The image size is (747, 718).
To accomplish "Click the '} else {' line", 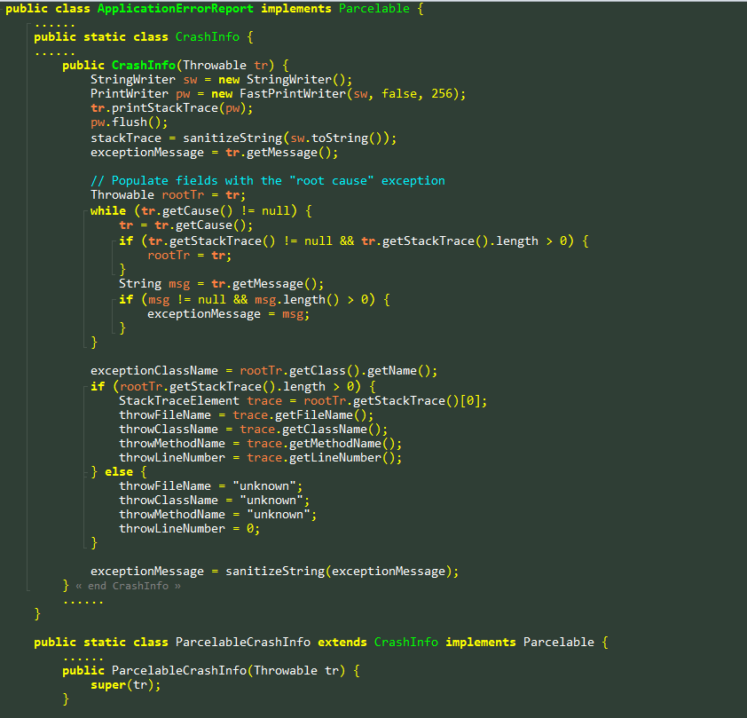I will 119,472.
